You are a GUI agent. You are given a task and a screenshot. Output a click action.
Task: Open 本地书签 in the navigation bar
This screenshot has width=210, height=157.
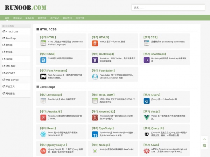[80, 18]
